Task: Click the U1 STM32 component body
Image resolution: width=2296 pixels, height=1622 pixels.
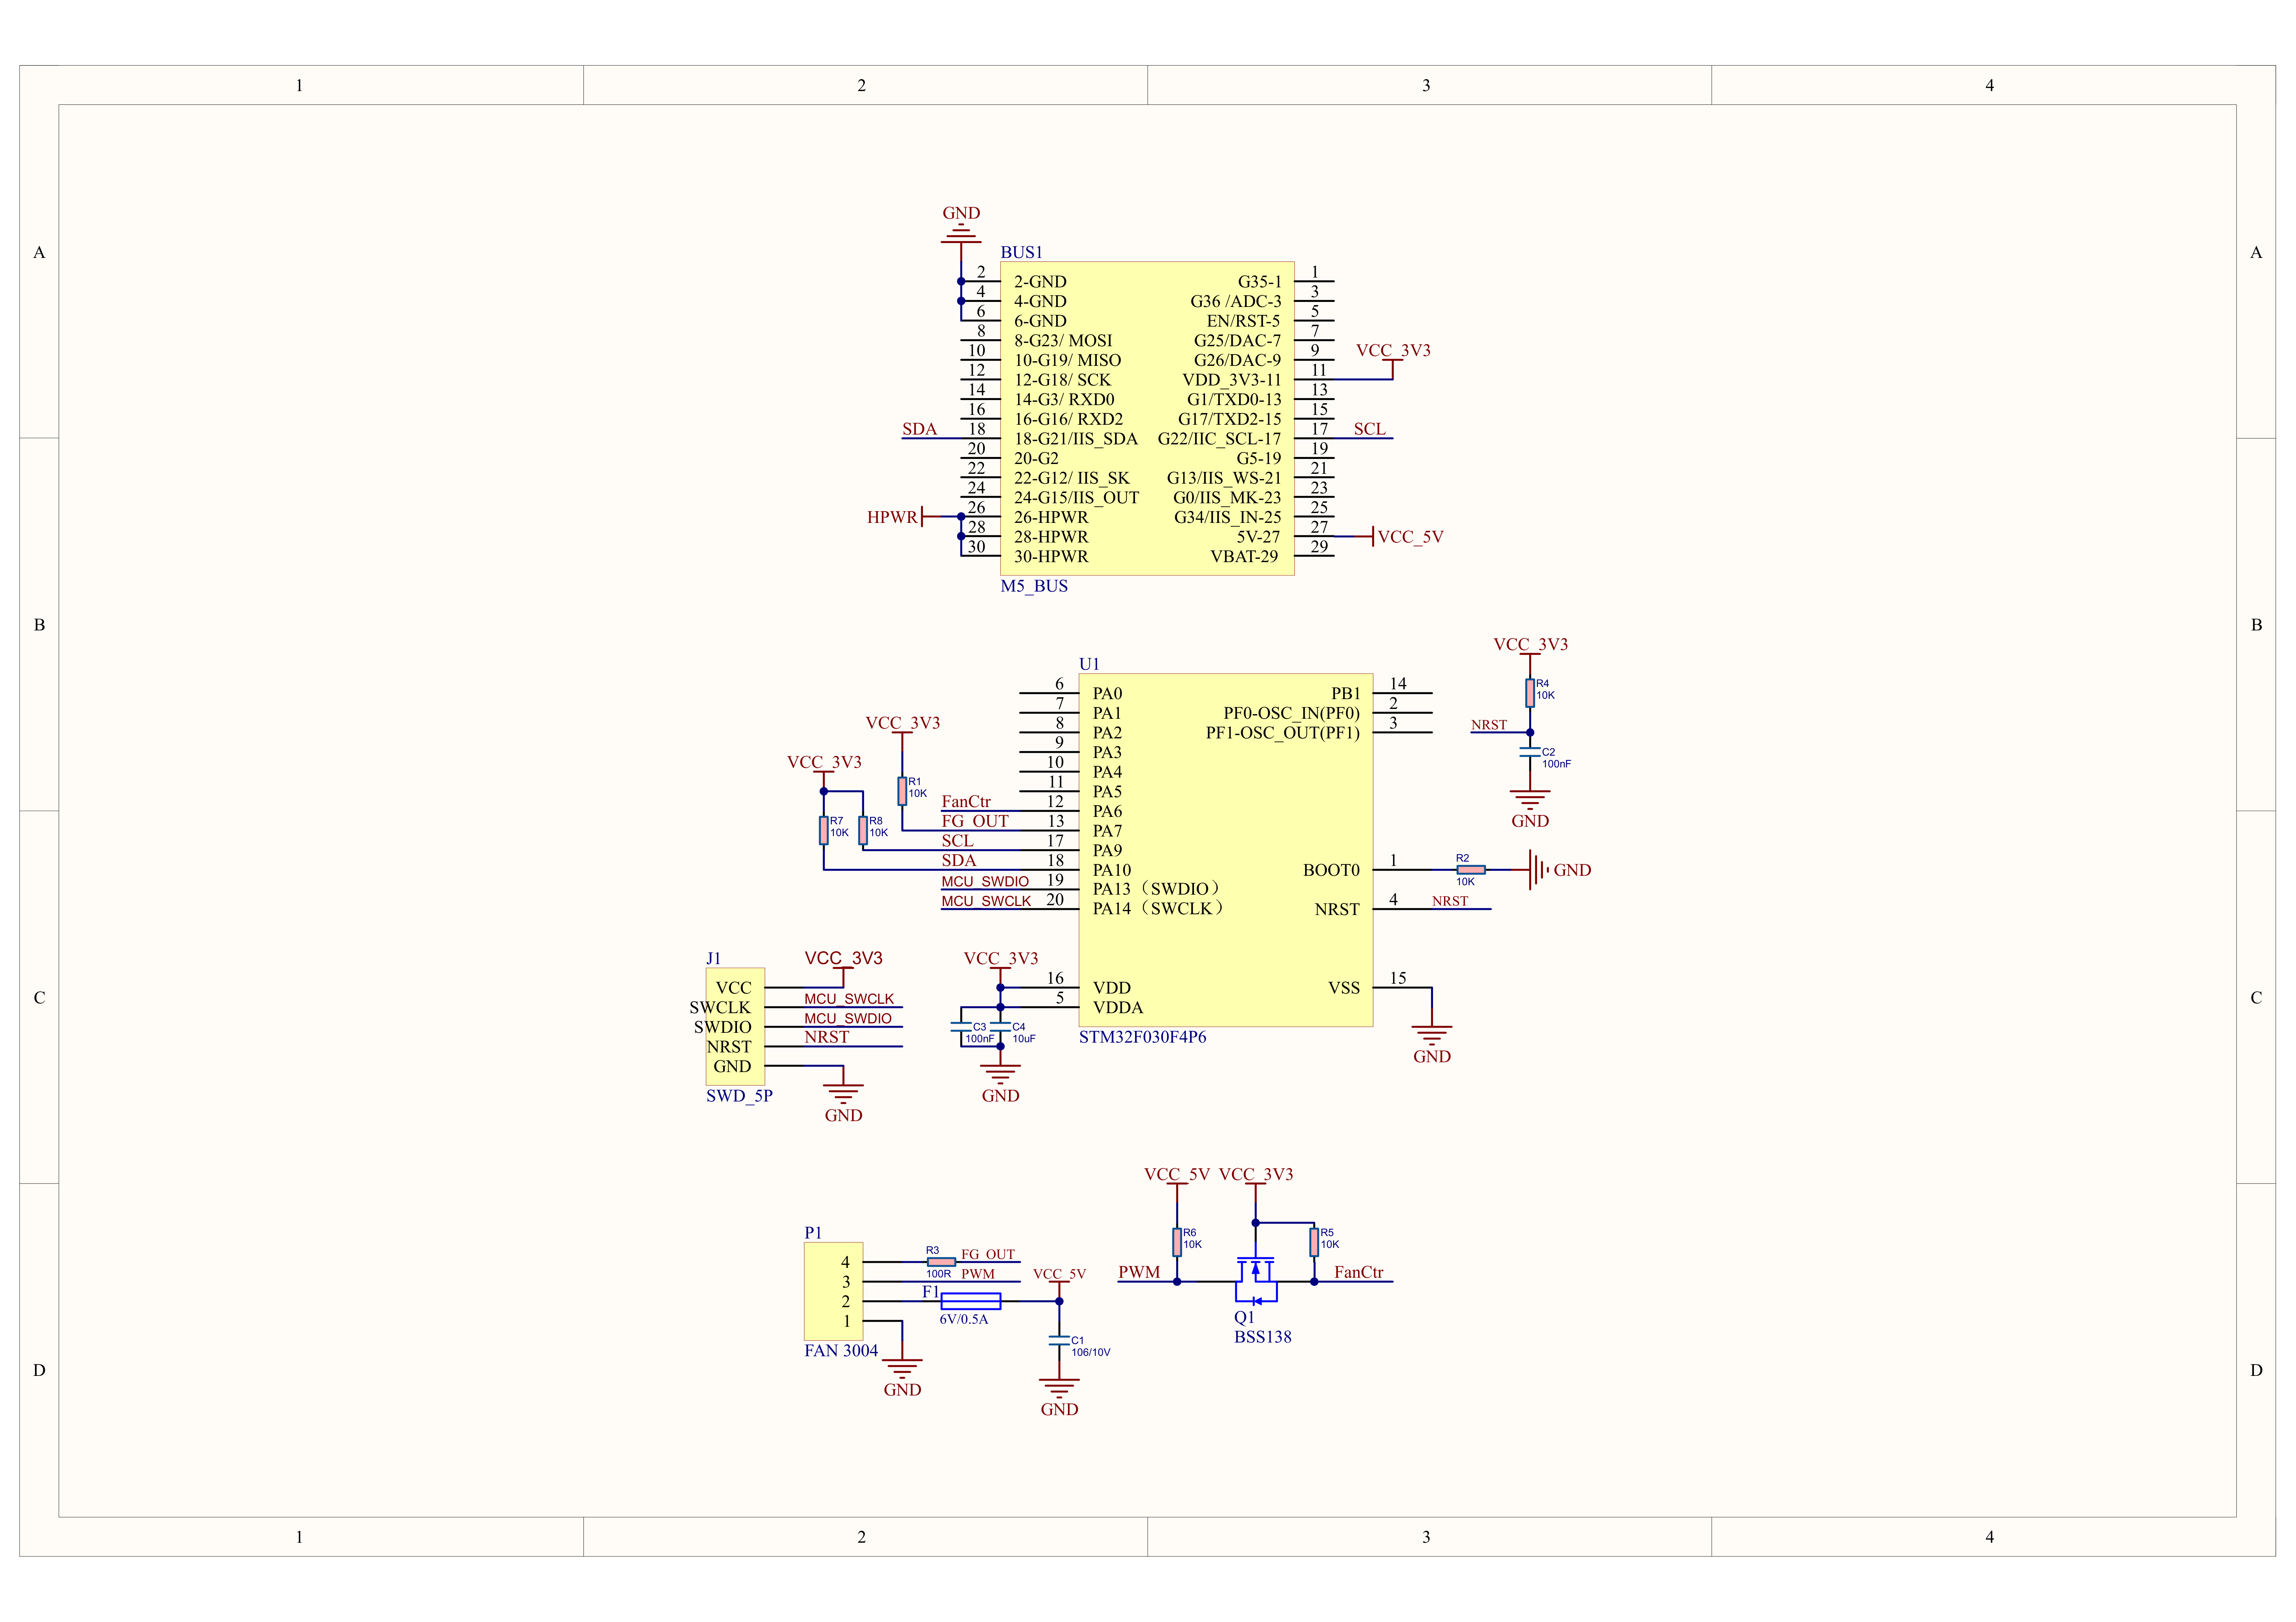Action: 1226,850
